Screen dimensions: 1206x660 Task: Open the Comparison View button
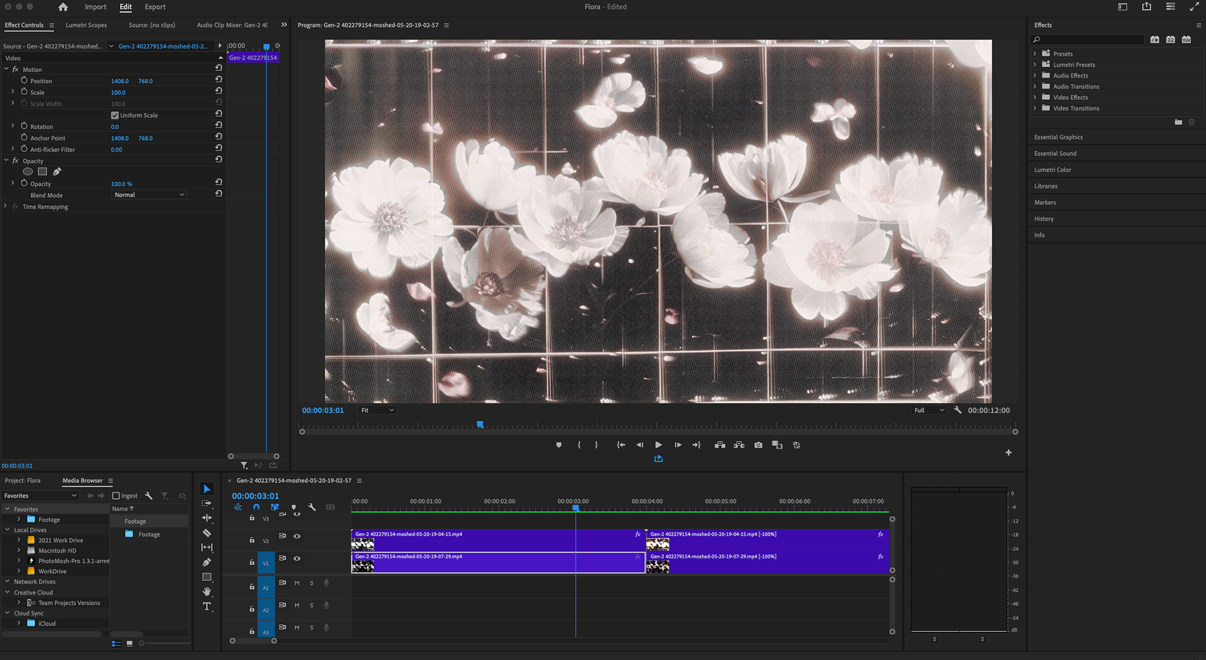[x=777, y=445]
